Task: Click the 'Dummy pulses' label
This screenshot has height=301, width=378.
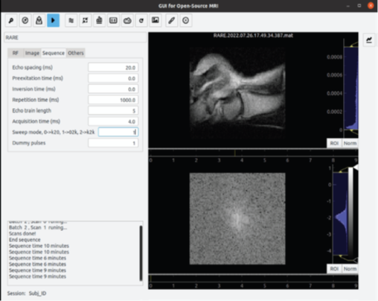Action: [x=29, y=143]
